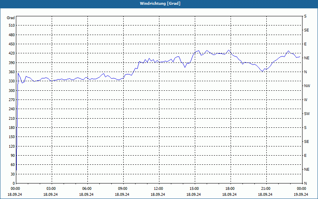Select the '450' y-axis value
This screenshot has height=199, width=318.
[x=12, y=44]
